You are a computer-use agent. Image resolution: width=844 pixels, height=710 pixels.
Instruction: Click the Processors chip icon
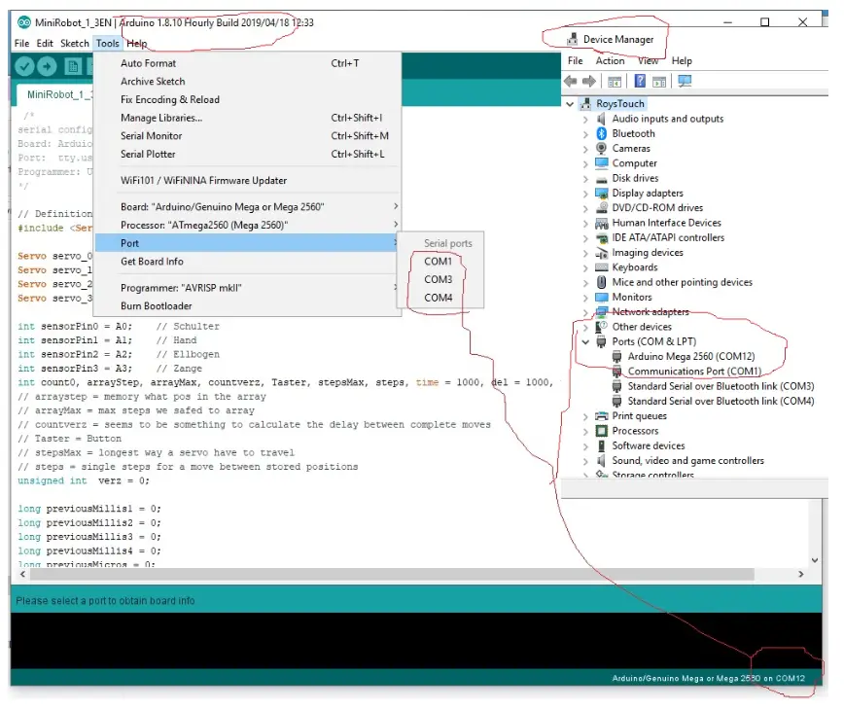click(602, 431)
